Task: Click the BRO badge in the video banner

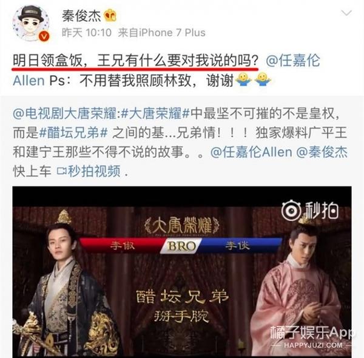Action: click(181, 246)
